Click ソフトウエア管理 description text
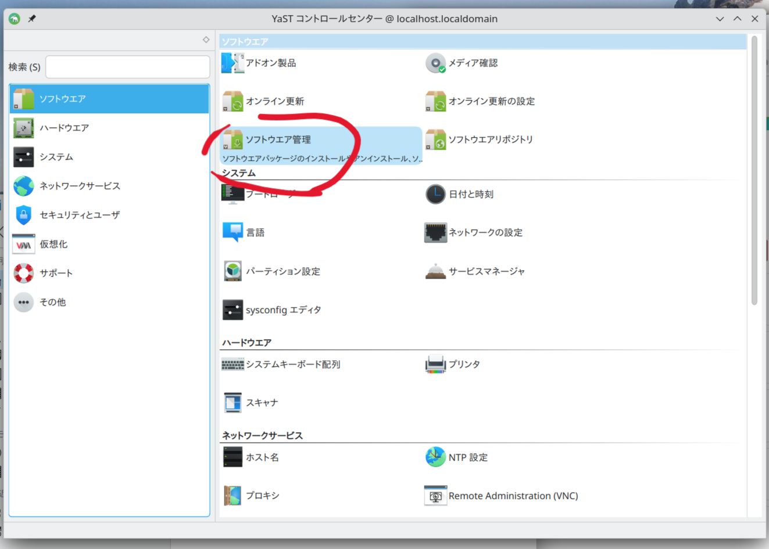This screenshot has height=549, width=769. click(322, 159)
